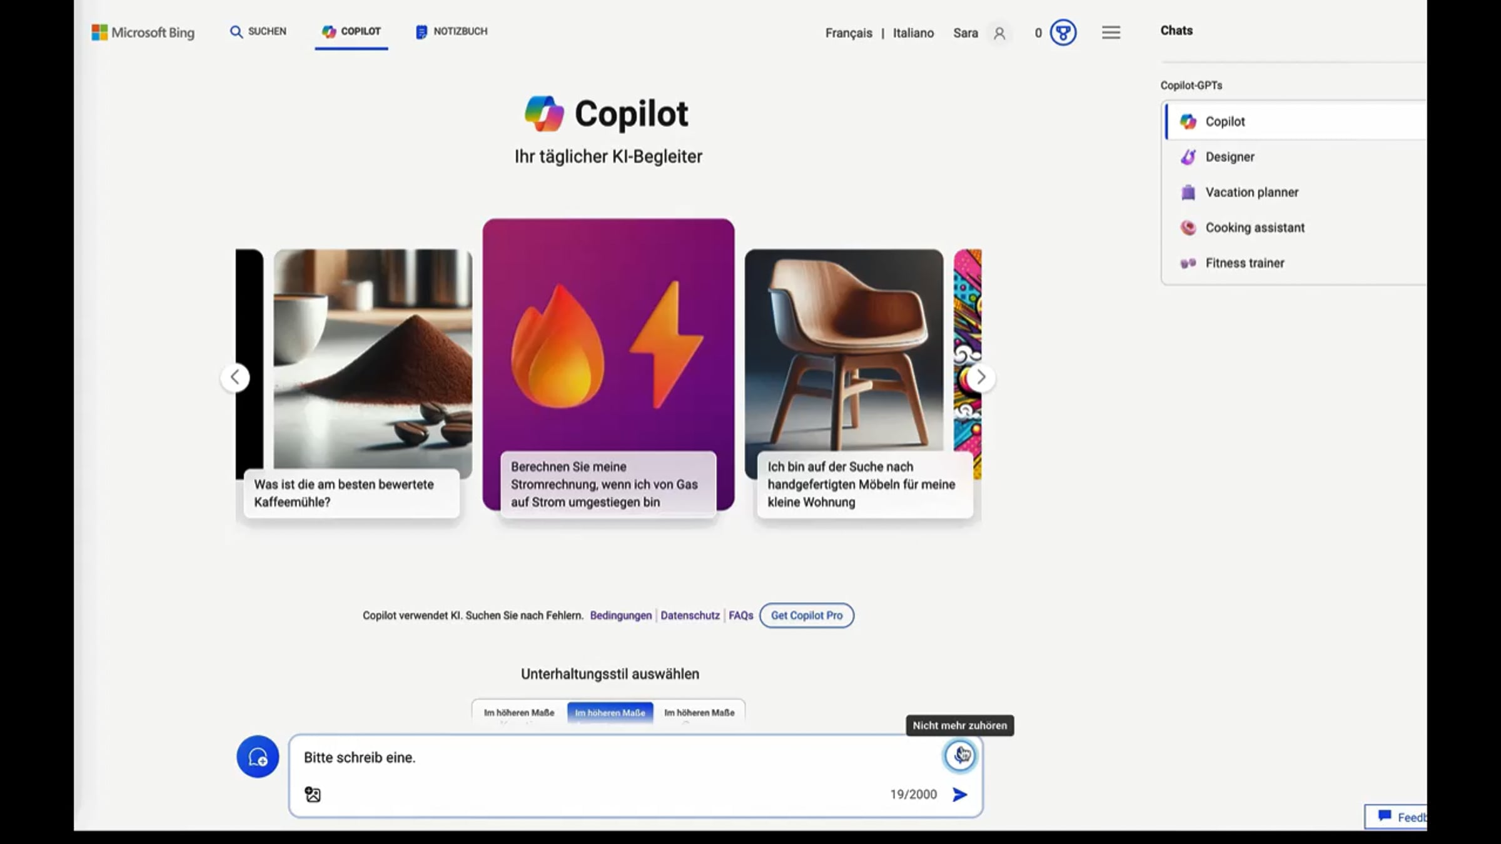
Task: Click the Get Copilot Pro button
Action: (x=807, y=616)
